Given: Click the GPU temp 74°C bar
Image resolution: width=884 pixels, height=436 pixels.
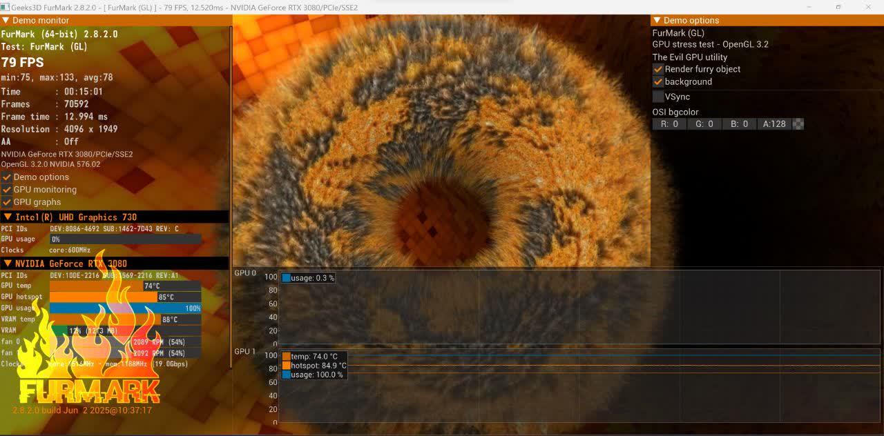Looking at the screenshot, I should 126,286.
